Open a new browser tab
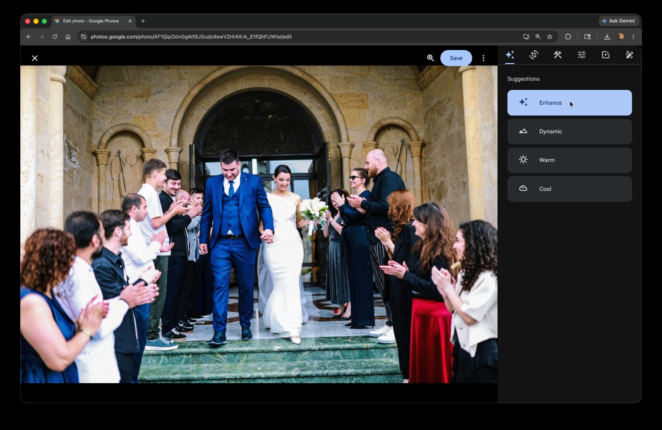 pyautogui.click(x=143, y=21)
